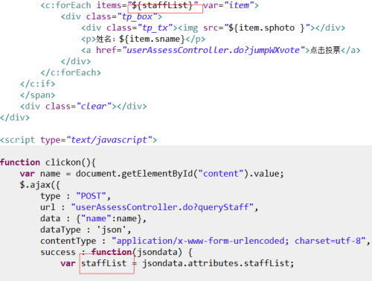Click the ${item.sphoto } image source

pos(266,28)
